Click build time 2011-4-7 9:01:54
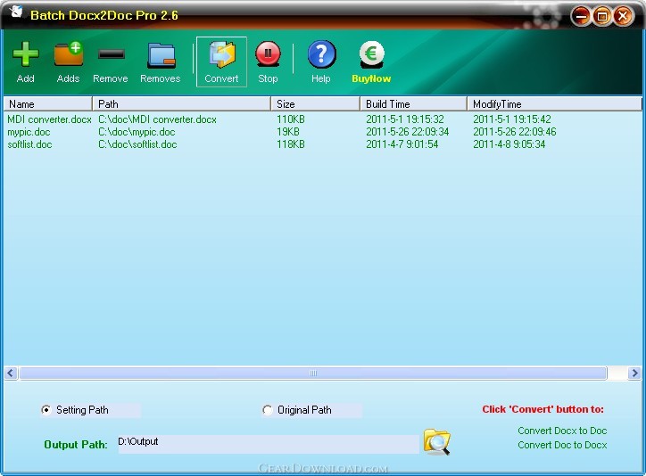 click(x=402, y=144)
